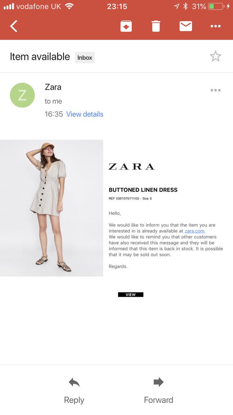The image size is (233, 415).
Task: Open sender message options dots
Action: click(x=215, y=90)
